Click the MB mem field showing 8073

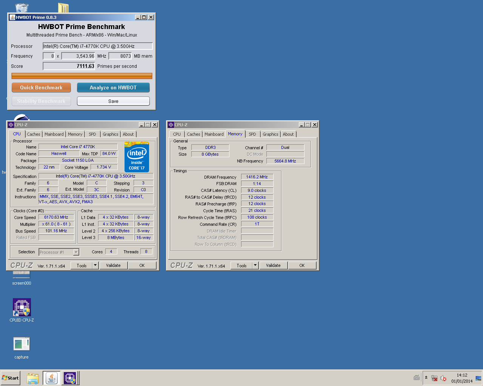pos(120,56)
